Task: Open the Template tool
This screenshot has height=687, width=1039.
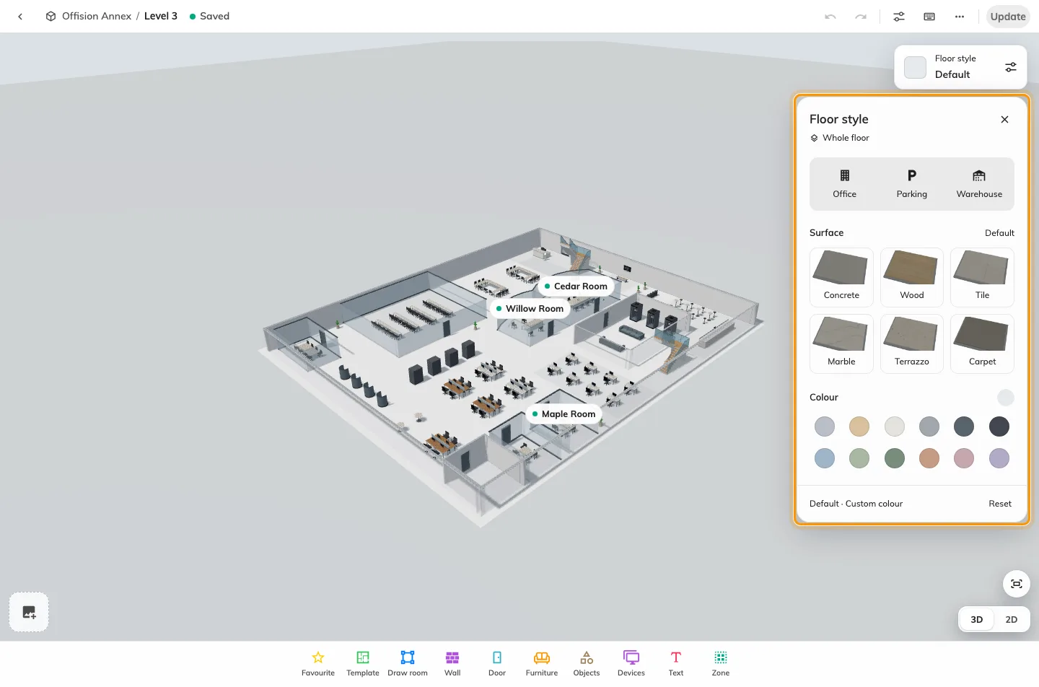Action: [x=363, y=663]
